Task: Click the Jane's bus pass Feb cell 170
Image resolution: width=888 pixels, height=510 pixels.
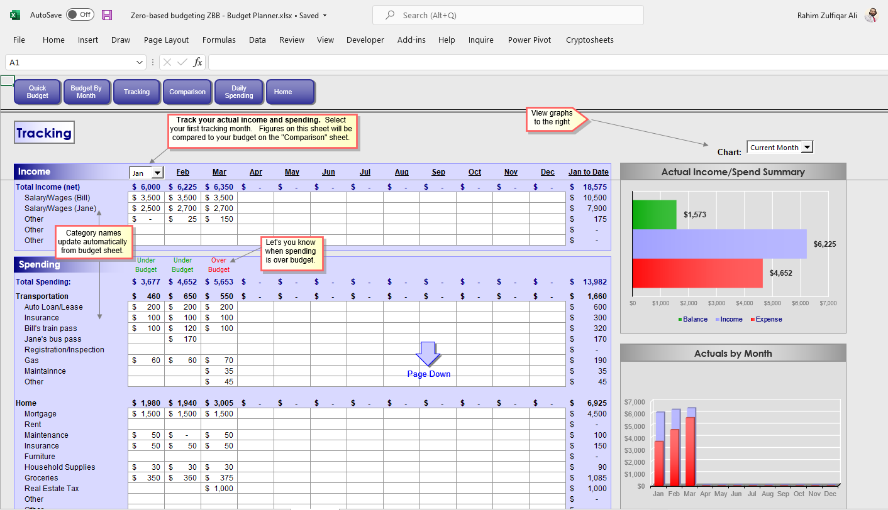Action: (182, 339)
